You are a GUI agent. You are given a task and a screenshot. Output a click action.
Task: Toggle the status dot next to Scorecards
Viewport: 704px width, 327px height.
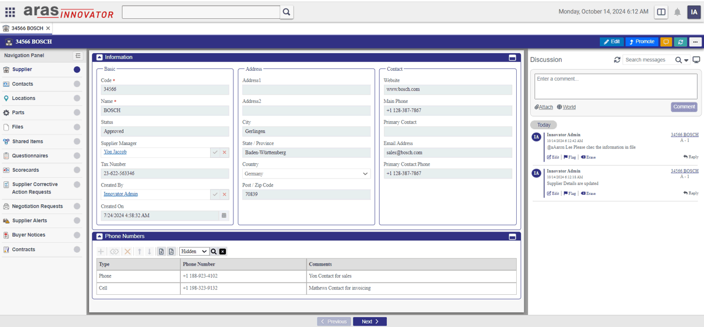click(77, 170)
